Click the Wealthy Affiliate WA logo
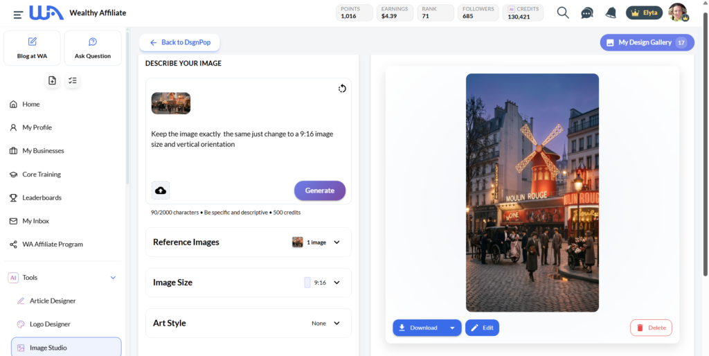 (x=46, y=12)
